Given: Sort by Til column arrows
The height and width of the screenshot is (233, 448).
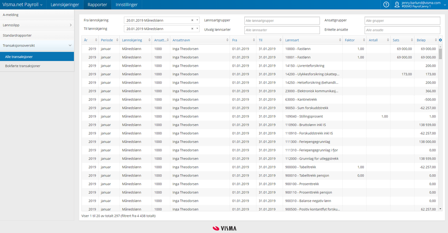Looking at the screenshot, I should tap(280, 40).
